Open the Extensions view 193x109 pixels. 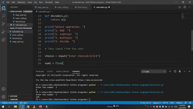4,40
